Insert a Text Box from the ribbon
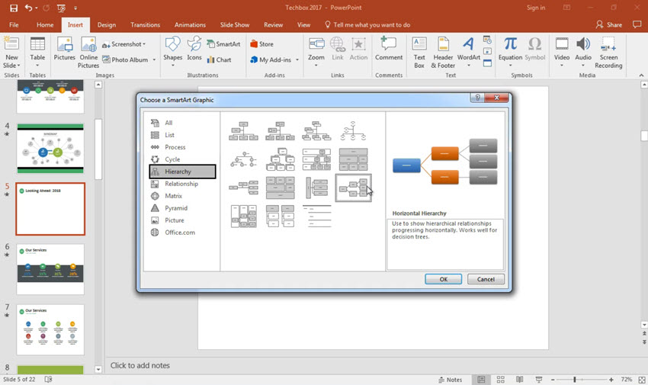This screenshot has width=648, height=385. click(x=419, y=49)
